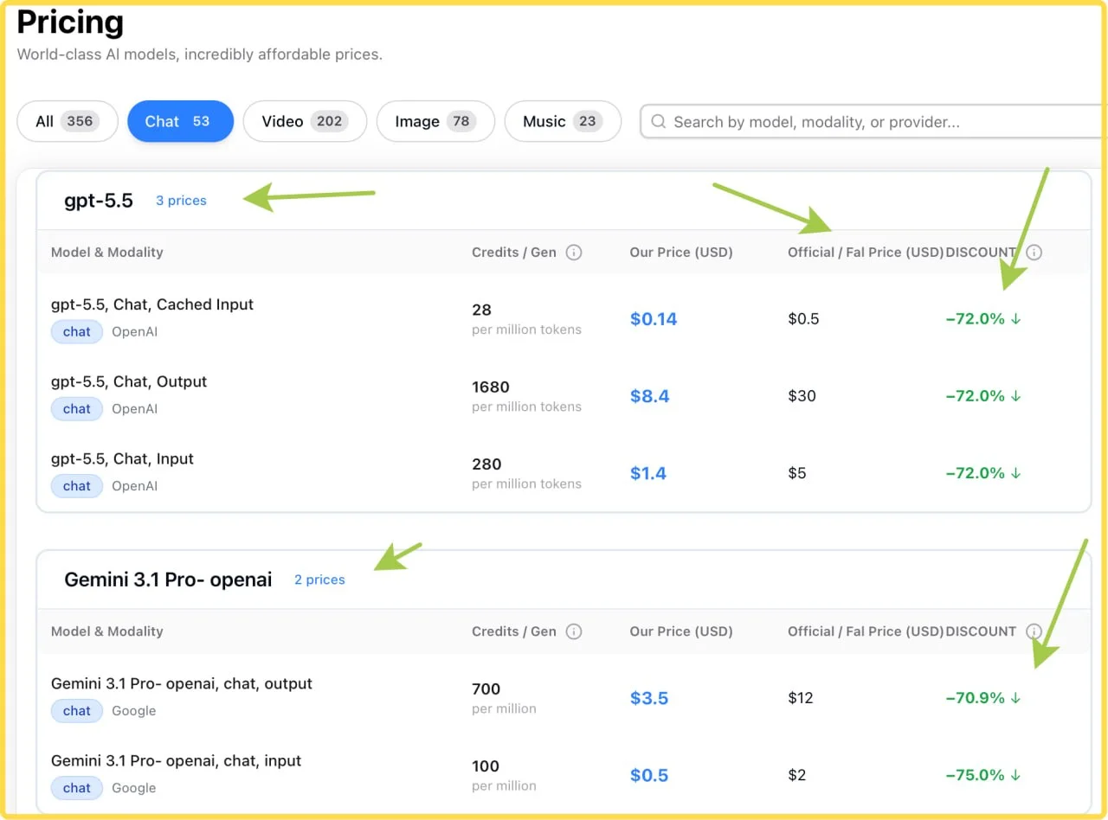Click chat tag under gpt-5.5, Chat, Output
1108x820 pixels.
tap(76, 409)
